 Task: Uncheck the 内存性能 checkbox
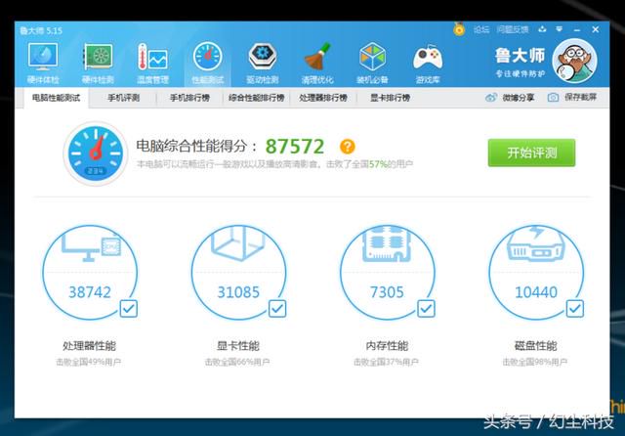click(426, 308)
